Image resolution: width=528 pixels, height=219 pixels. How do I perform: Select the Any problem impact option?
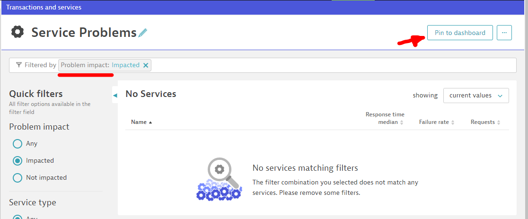click(18, 144)
